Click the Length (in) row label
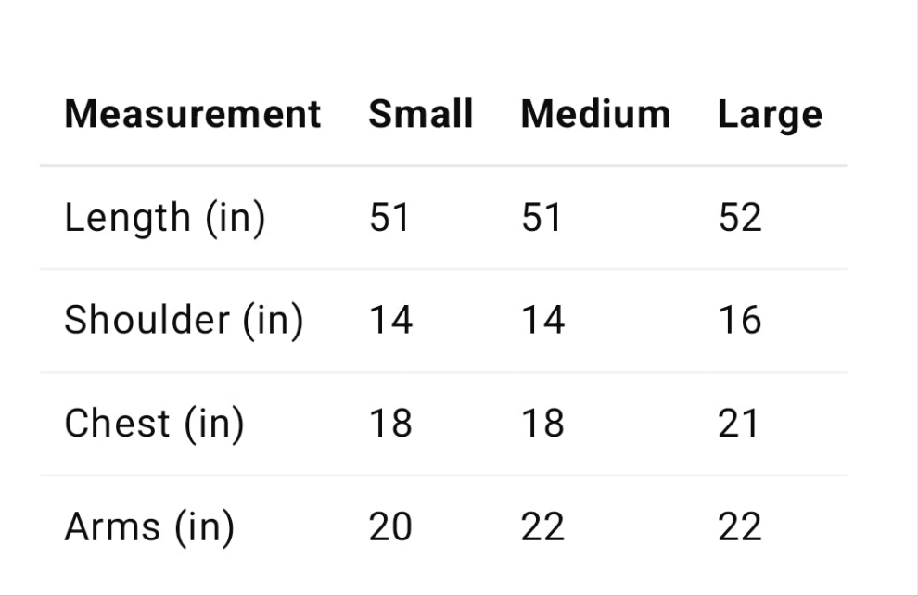The height and width of the screenshot is (596, 918). coord(164,219)
